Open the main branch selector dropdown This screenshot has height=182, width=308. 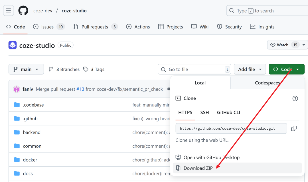coord(26,69)
